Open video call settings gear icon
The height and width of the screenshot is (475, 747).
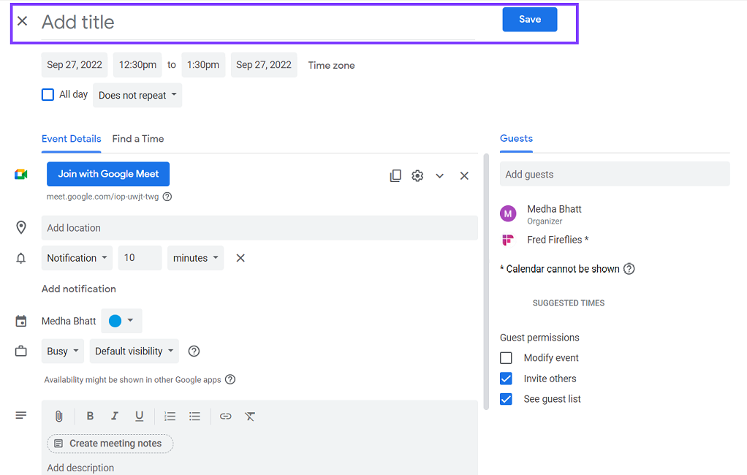tap(417, 175)
